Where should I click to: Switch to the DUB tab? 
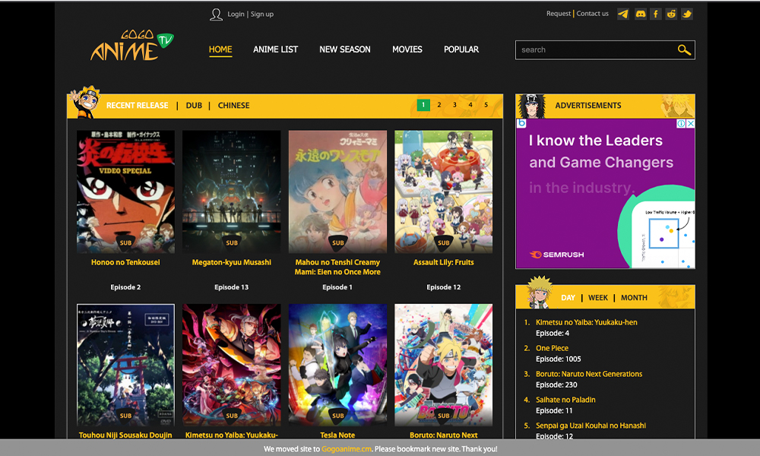pos(194,106)
